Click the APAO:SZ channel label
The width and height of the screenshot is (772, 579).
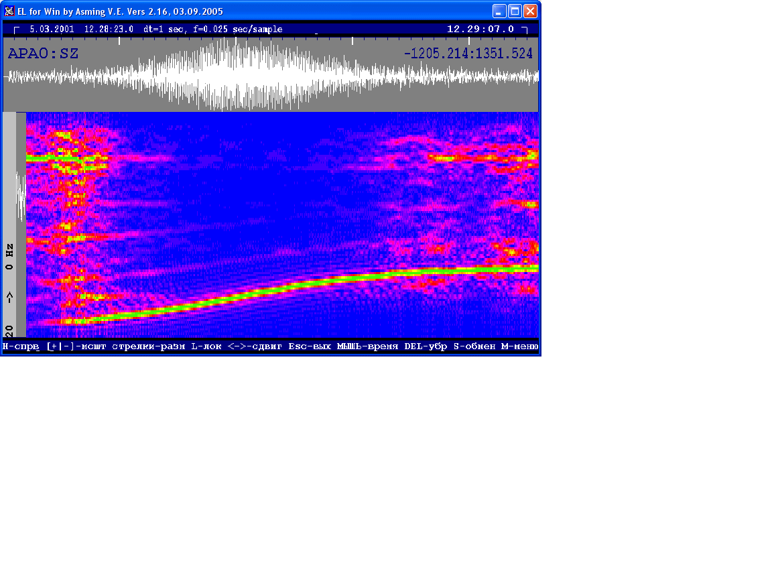(x=43, y=54)
